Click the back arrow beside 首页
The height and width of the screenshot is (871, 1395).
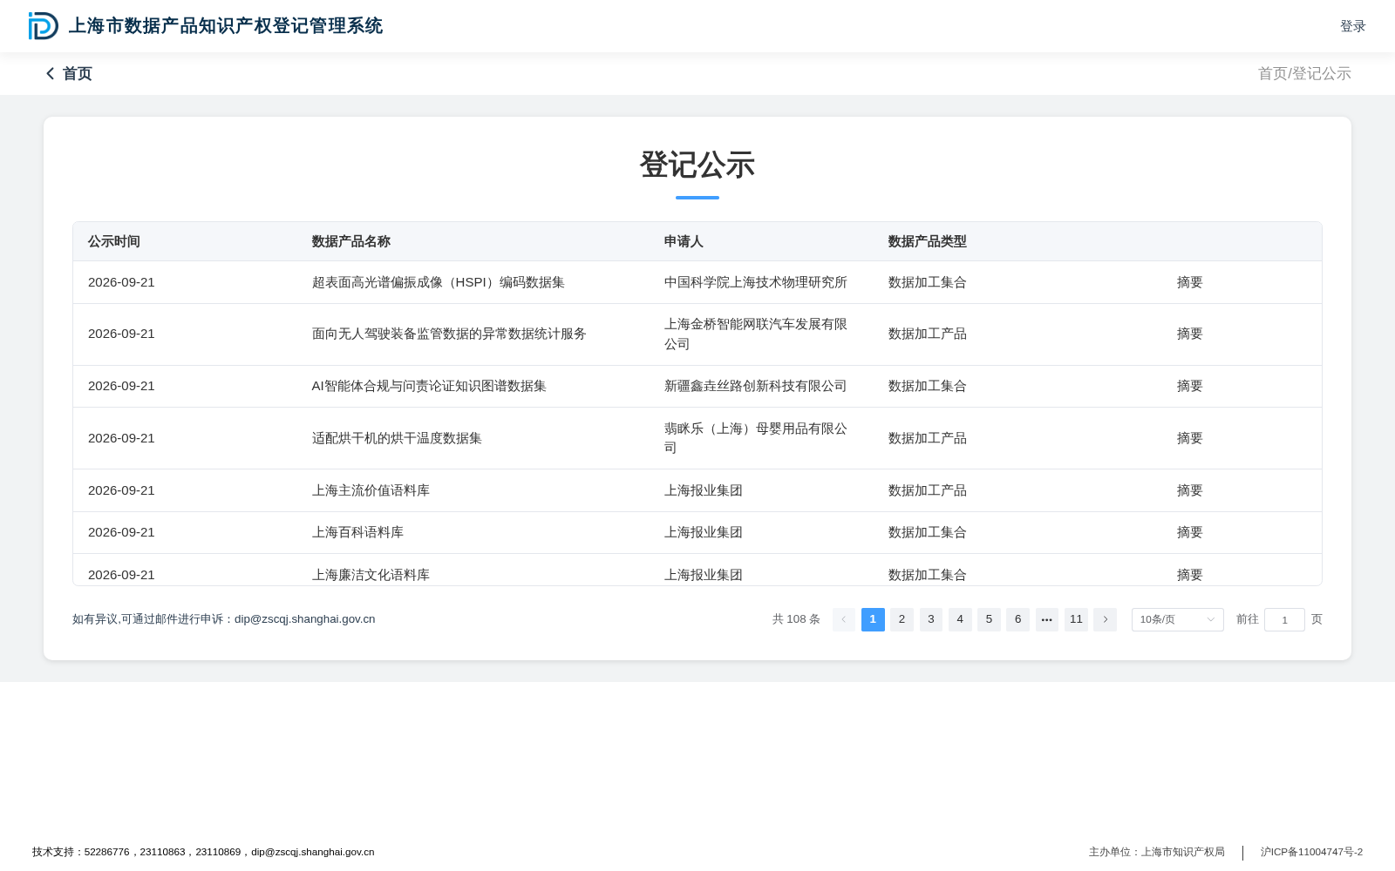(51, 74)
